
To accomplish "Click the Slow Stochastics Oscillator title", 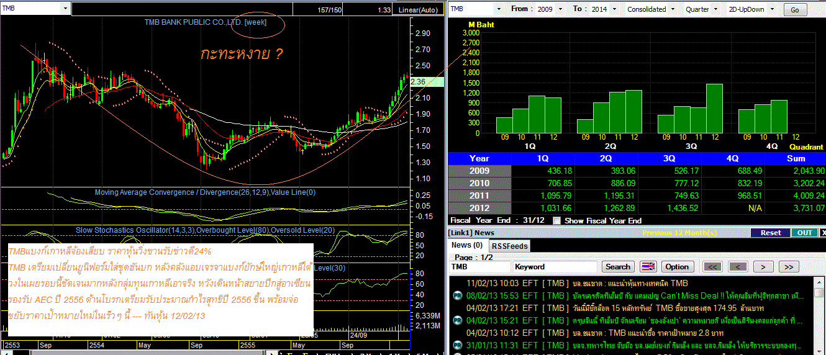I will point(205,230).
